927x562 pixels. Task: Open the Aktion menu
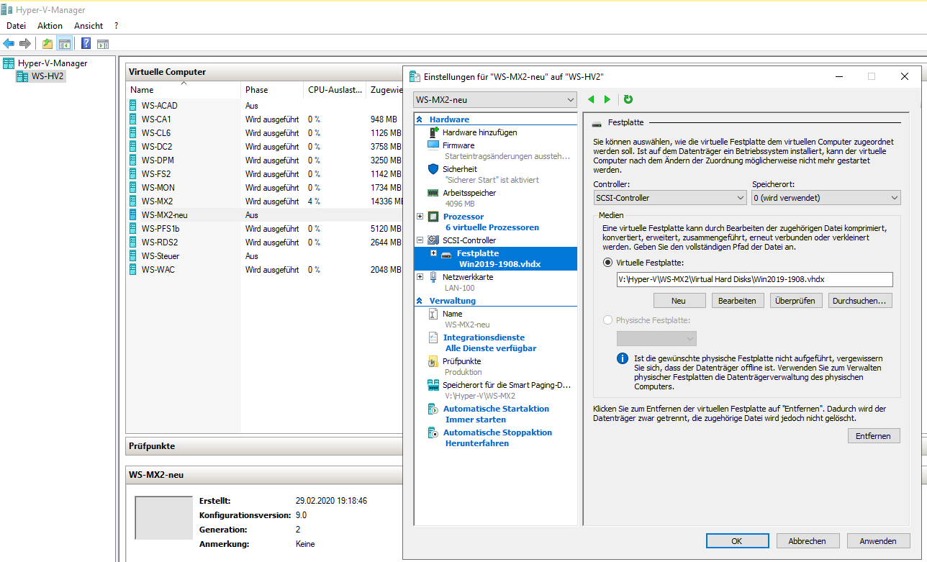[x=50, y=26]
